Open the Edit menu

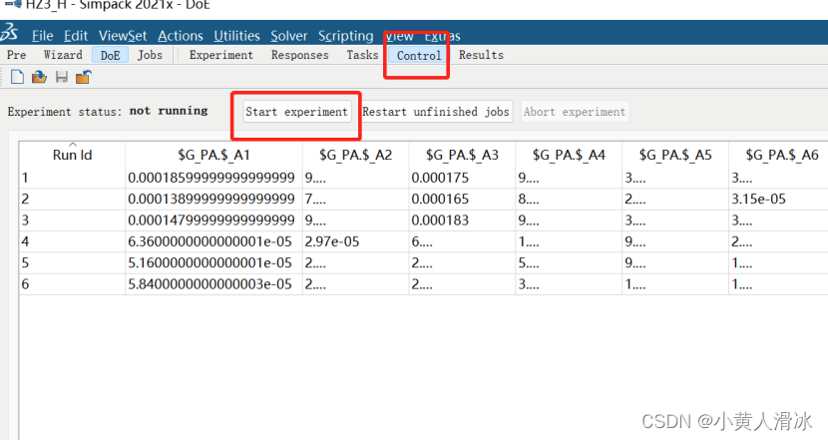(76, 36)
